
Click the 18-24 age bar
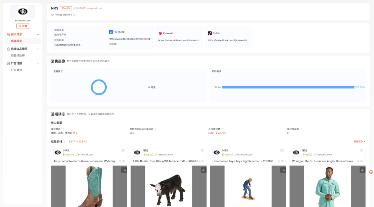[x=288, y=87]
